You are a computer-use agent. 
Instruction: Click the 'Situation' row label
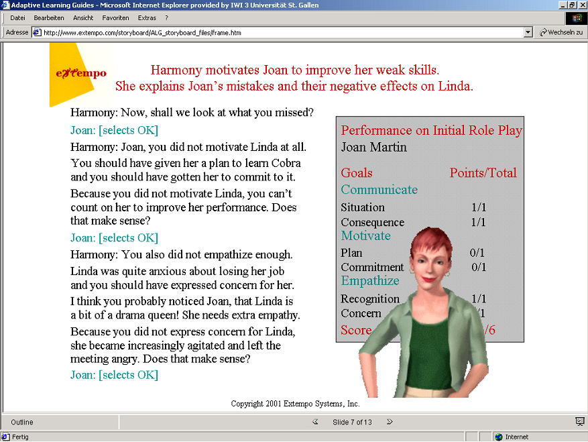click(x=363, y=207)
